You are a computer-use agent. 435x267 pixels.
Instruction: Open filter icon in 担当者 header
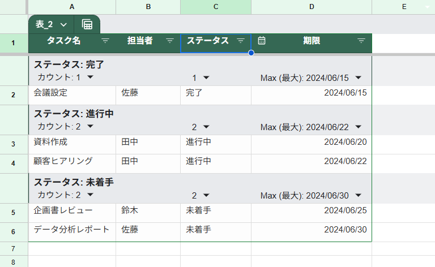[x=170, y=41]
